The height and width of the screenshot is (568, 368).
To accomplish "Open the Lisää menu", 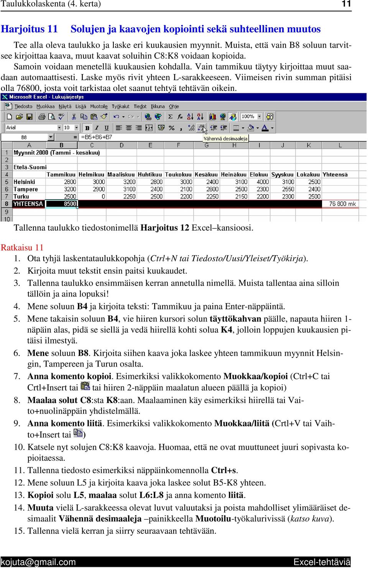I will [81, 106].
